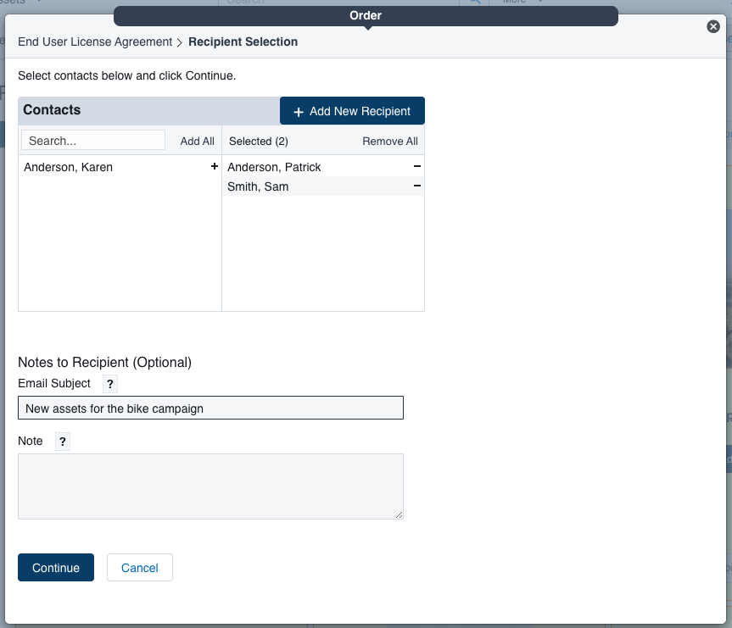732x628 pixels.
Task: Click the Contacts panel heading
Action: coord(52,110)
